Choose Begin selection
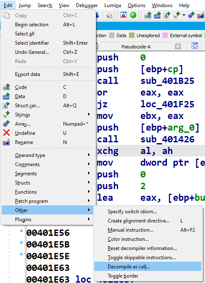This screenshot has width=205, height=283. pyautogui.click(x=48, y=25)
